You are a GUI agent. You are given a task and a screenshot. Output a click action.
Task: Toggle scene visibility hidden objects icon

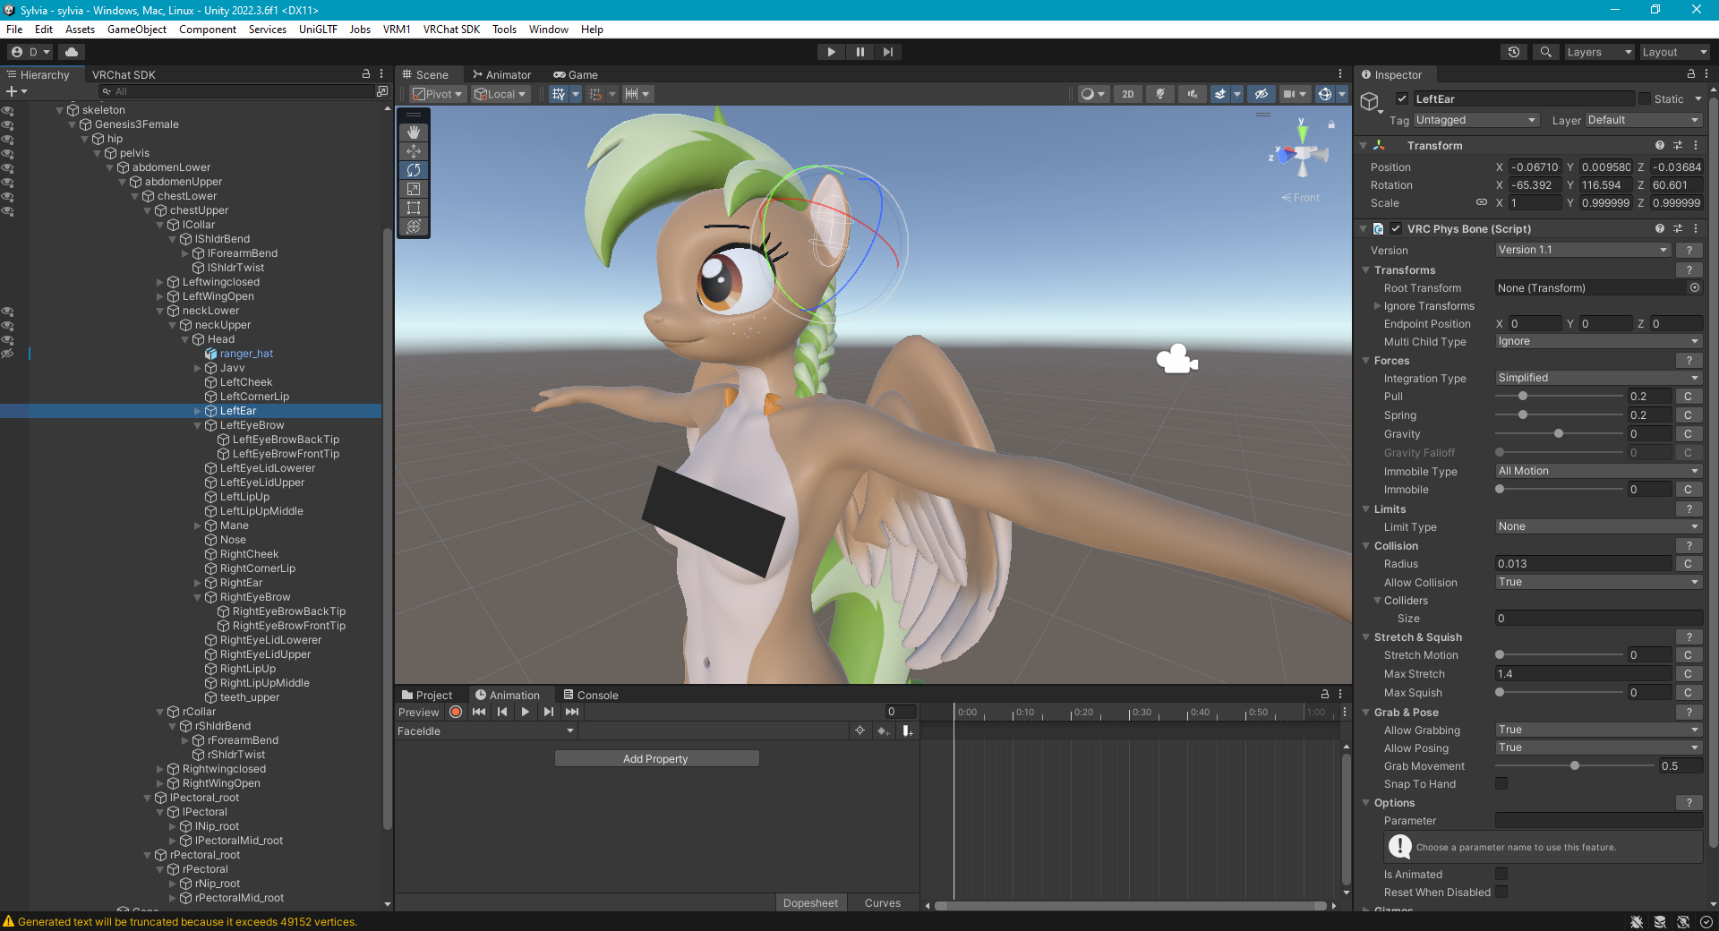point(1261,94)
